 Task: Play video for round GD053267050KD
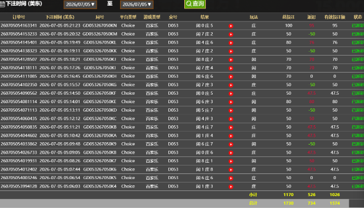point(231,111)
